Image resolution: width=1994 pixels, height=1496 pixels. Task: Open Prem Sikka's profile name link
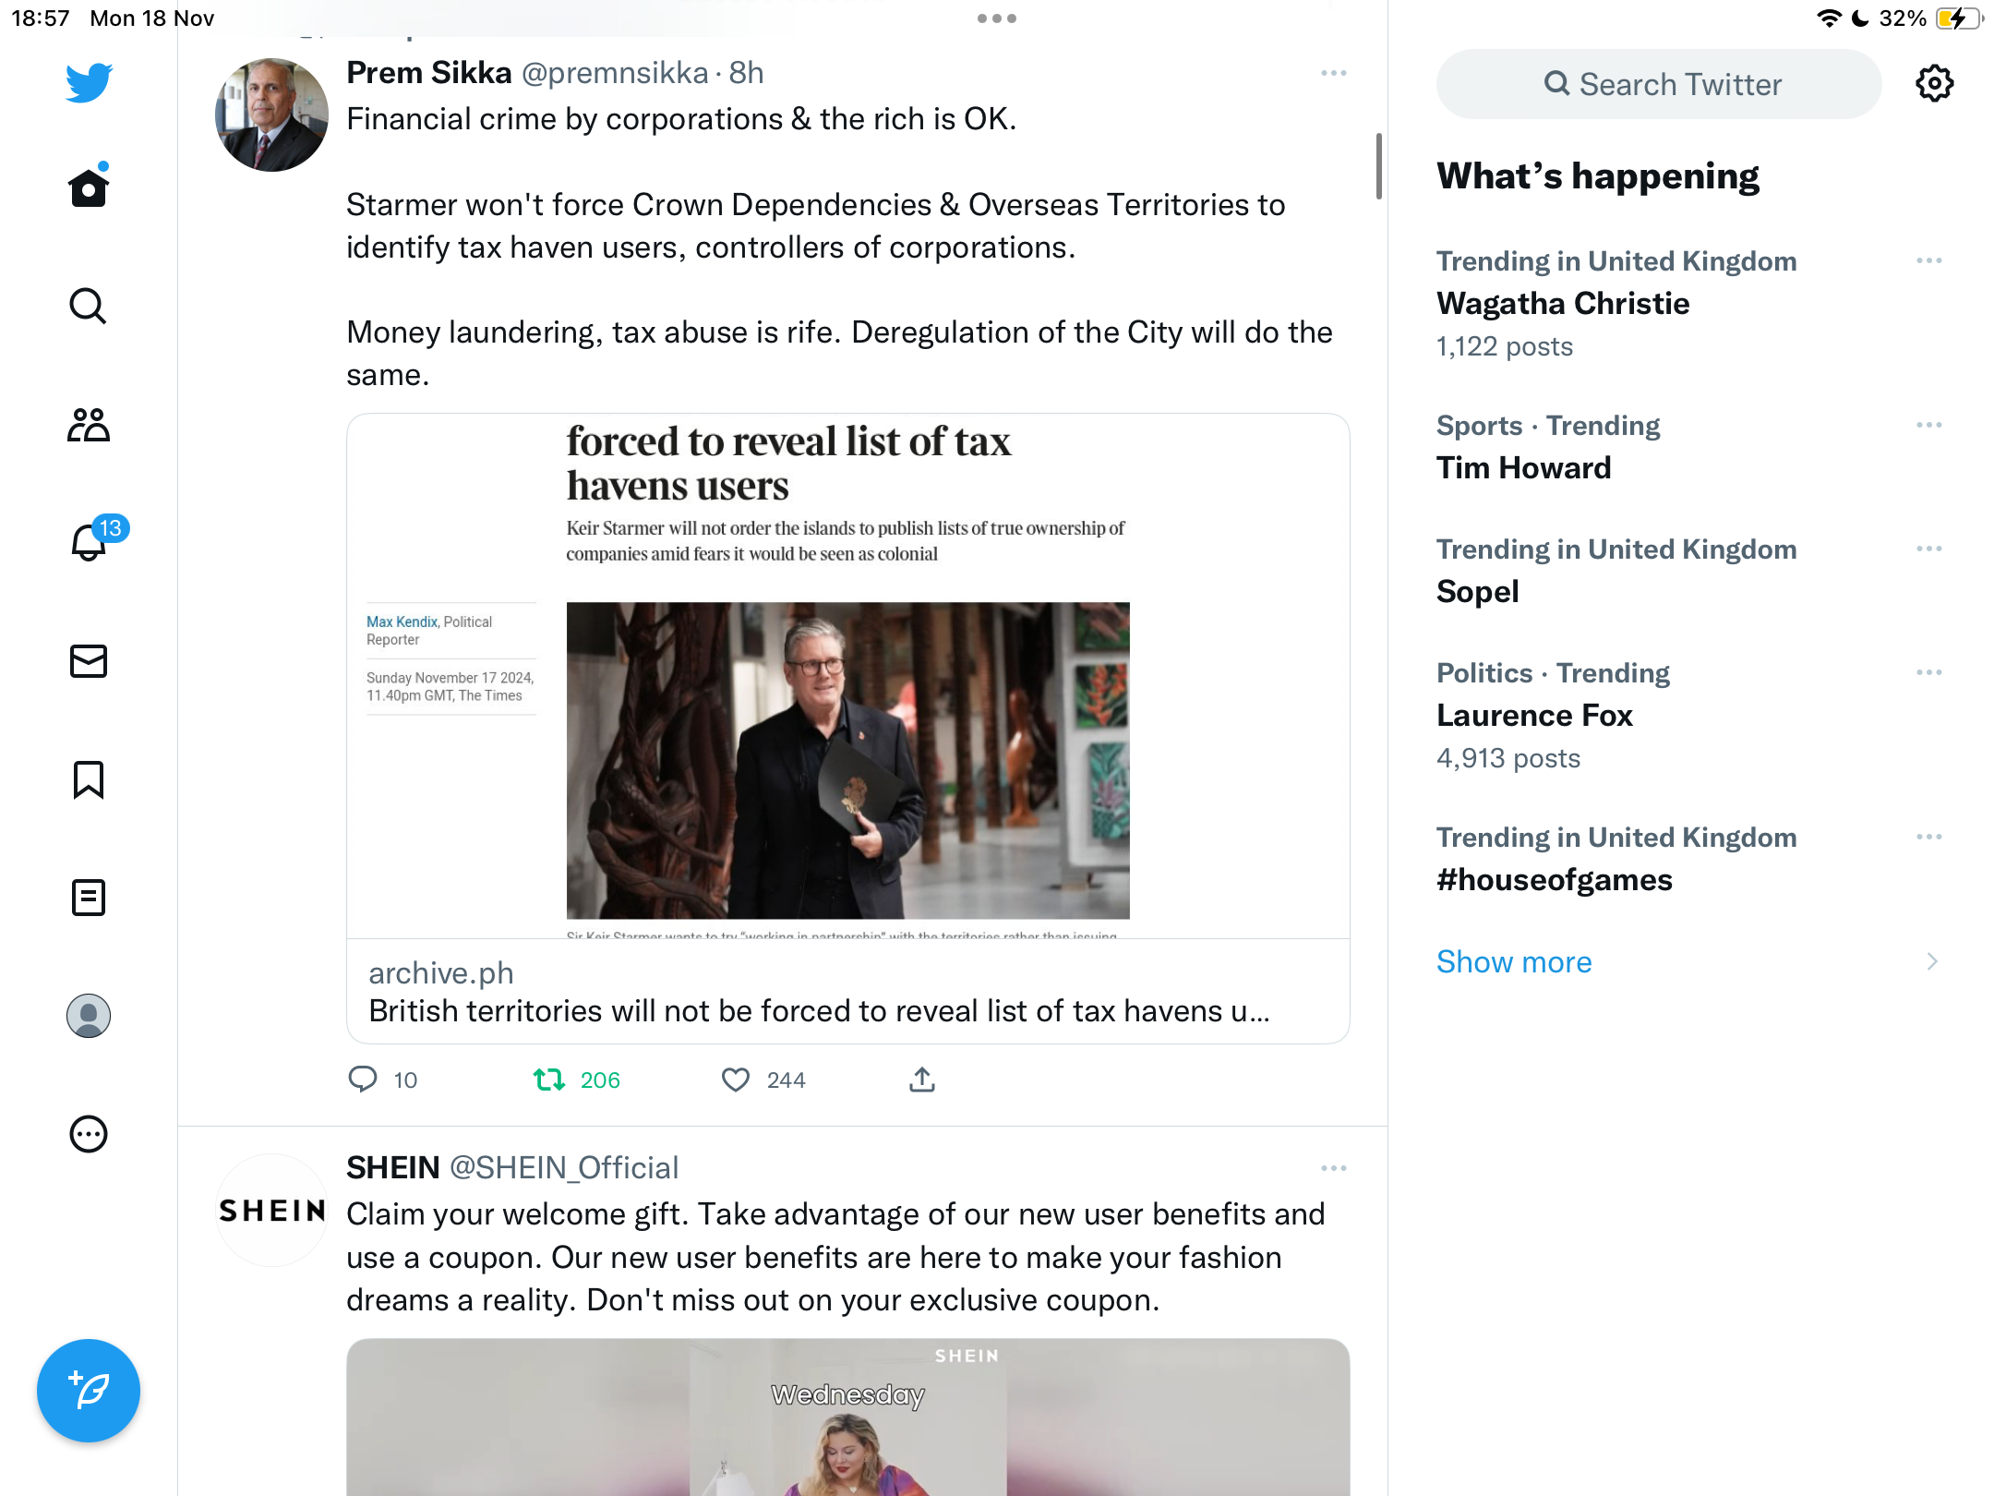pos(428,73)
